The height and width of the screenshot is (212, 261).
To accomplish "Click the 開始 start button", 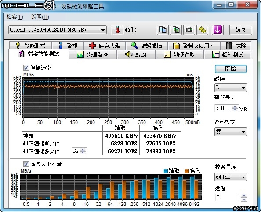I will point(231,69).
